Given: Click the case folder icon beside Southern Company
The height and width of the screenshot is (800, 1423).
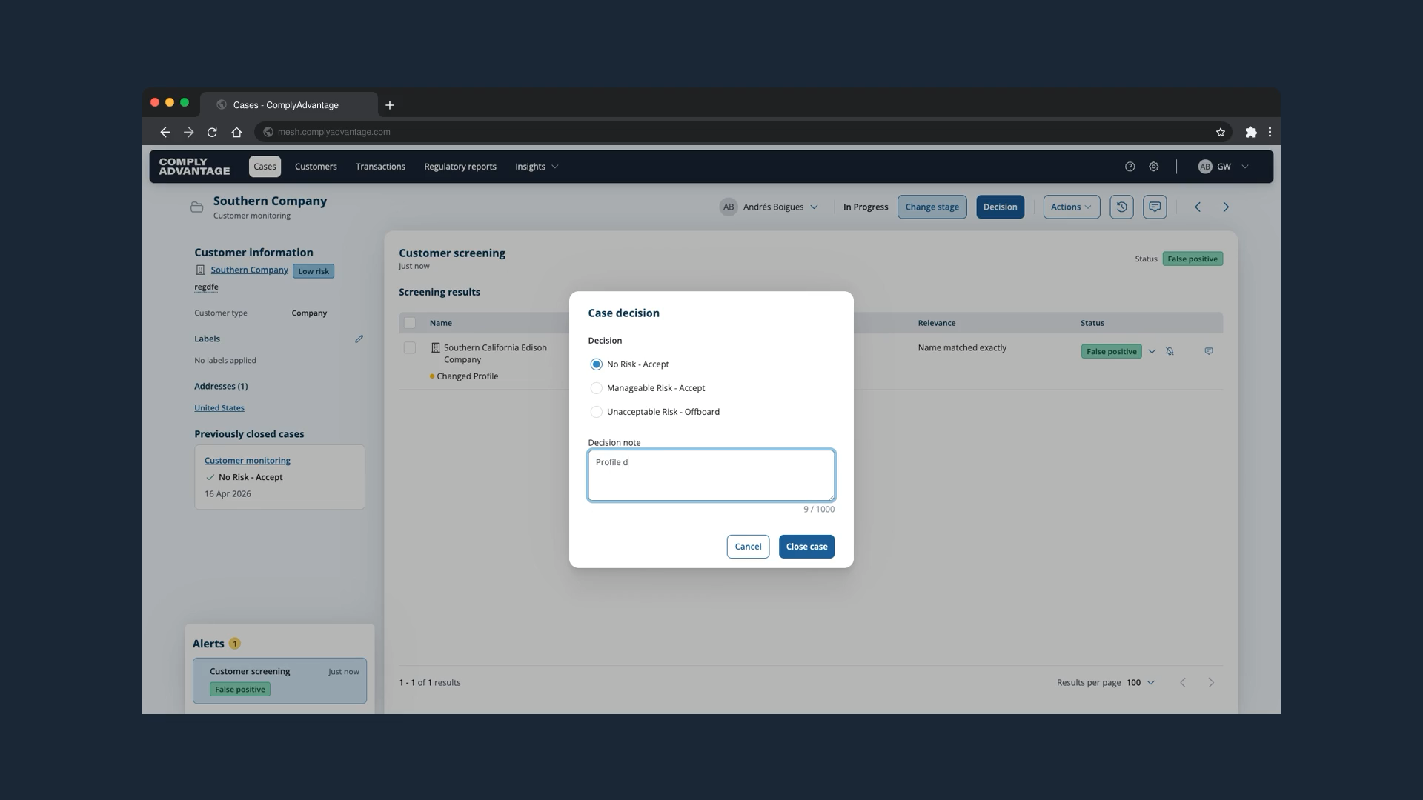Looking at the screenshot, I should (x=196, y=207).
